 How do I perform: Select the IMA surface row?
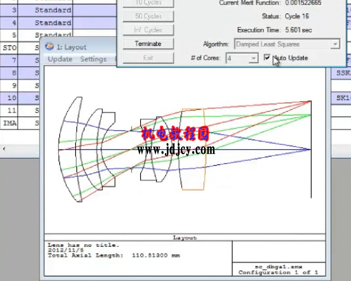9,123
